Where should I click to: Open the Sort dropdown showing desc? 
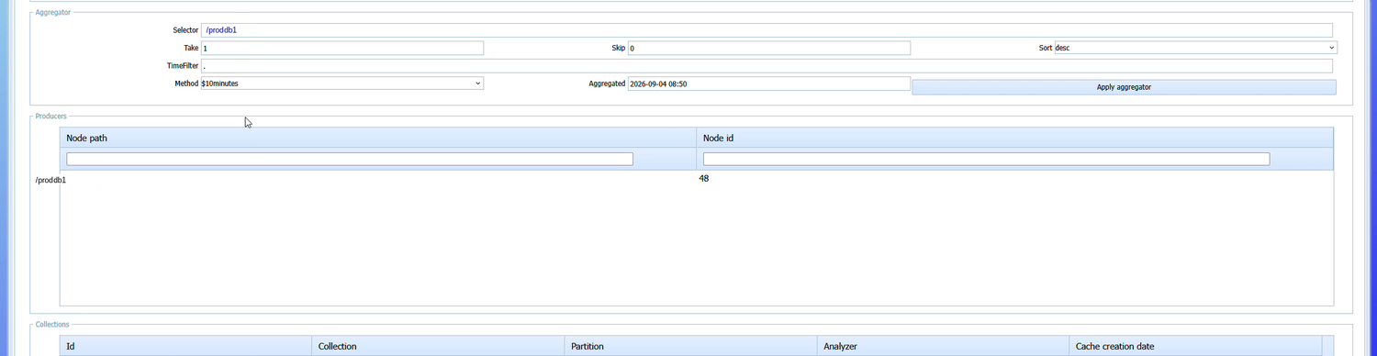(1195, 48)
